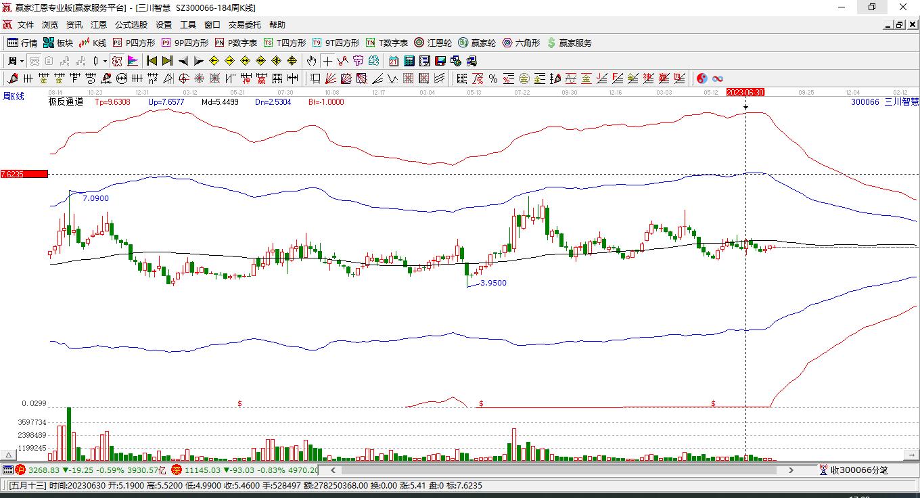Click the Up=7.6577 indicator value
Image resolution: width=920 pixels, height=498 pixels.
click(166, 102)
